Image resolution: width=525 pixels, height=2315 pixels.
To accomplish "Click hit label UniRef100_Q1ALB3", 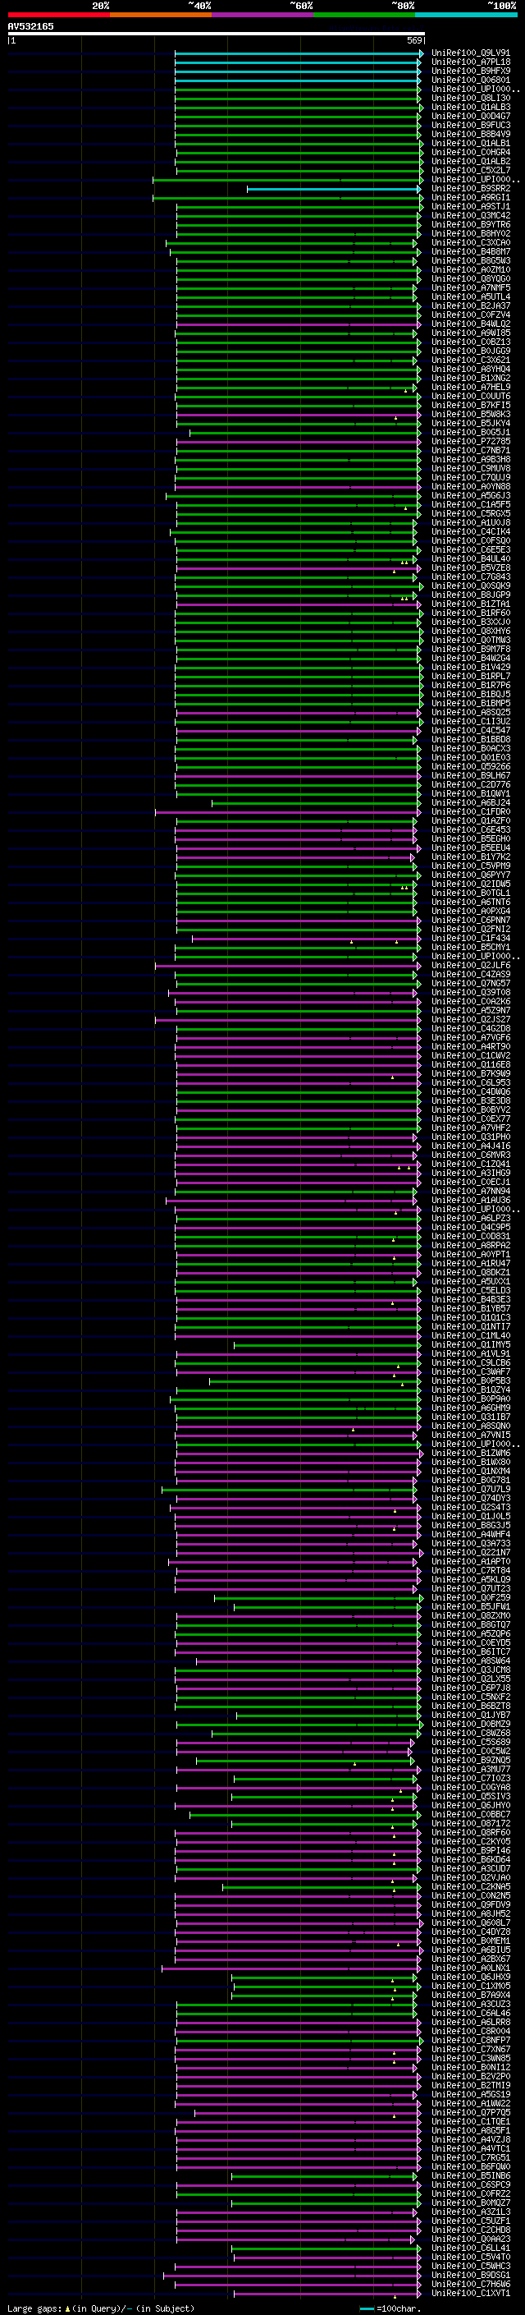I will 470,107.
